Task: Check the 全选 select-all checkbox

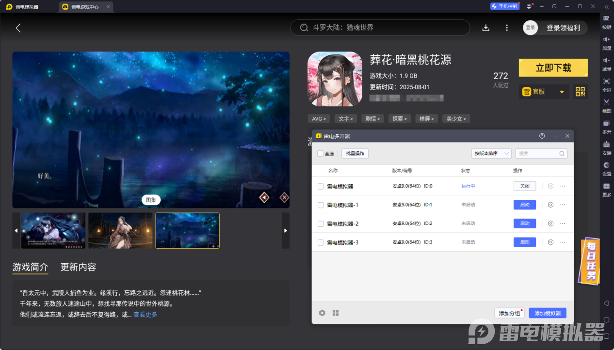Action: click(320, 154)
